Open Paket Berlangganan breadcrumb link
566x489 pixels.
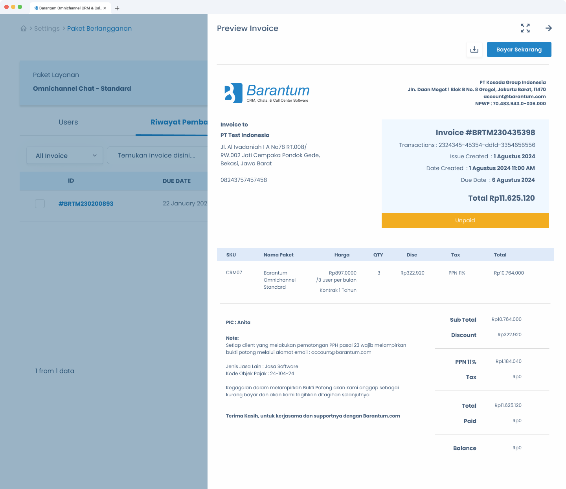tap(99, 28)
